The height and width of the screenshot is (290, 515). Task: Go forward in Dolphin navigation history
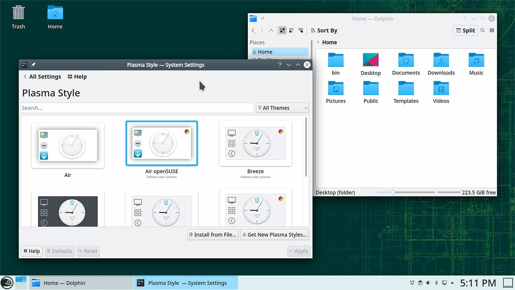click(x=262, y=31)
